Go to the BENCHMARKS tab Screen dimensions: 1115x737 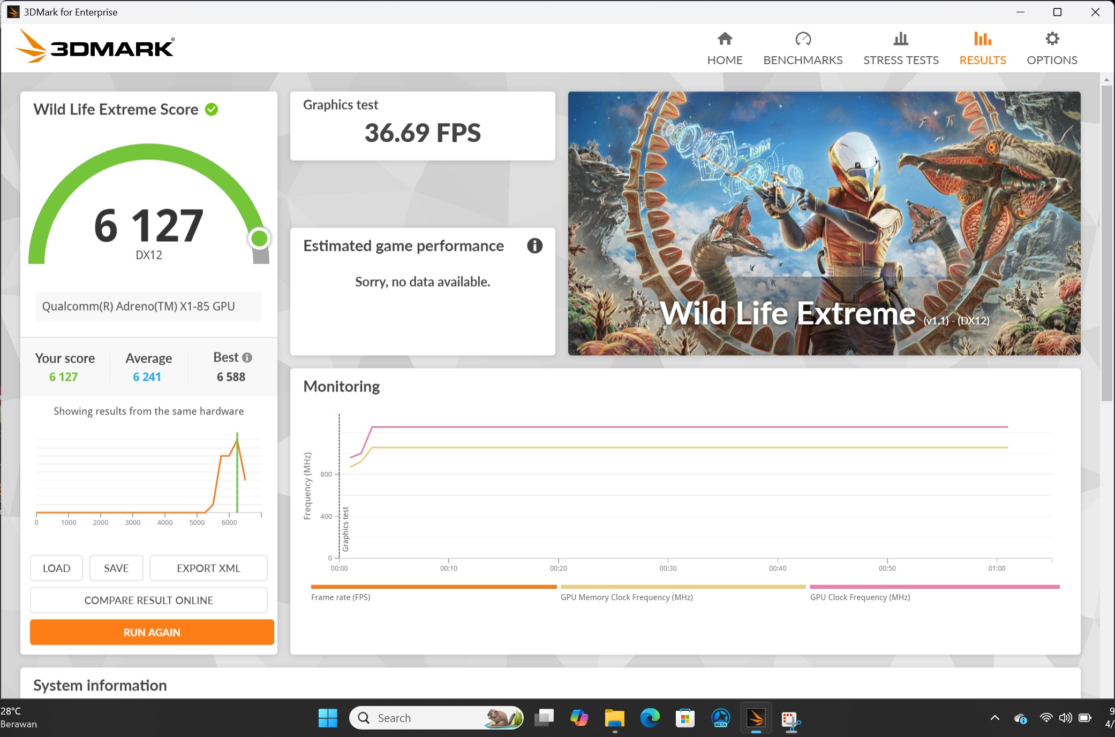pyautogui.click(x=803, y=49)
